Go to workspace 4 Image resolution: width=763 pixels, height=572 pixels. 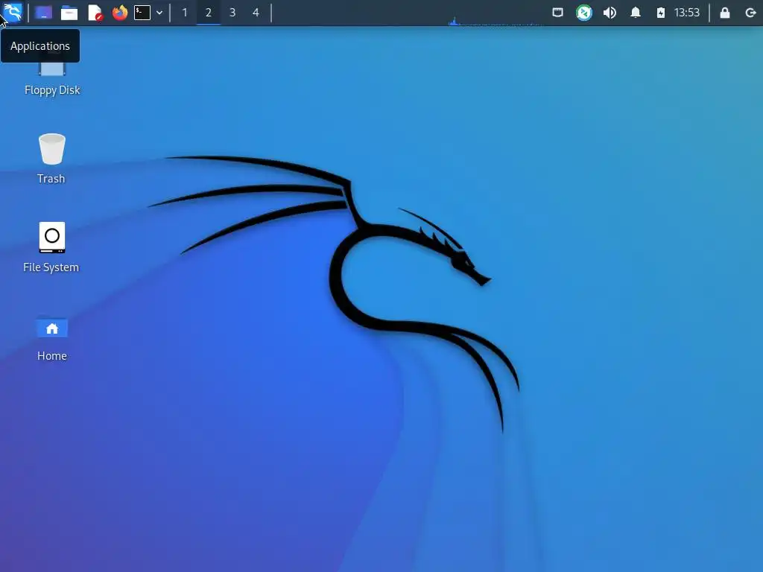(256, 13)
